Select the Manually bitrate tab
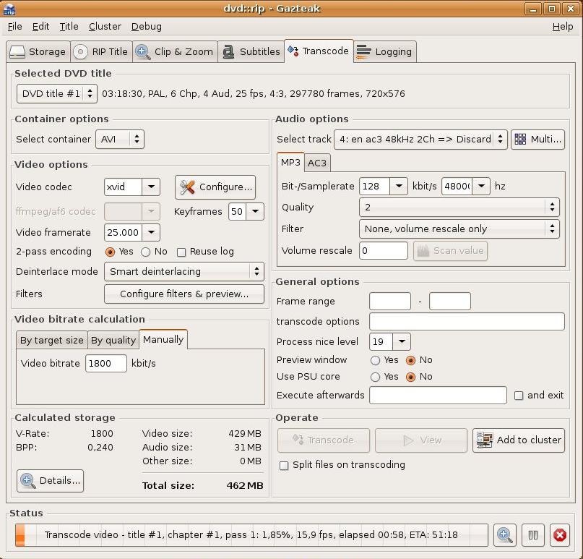This screenshot has width=583, height=559. pos(163,339)
